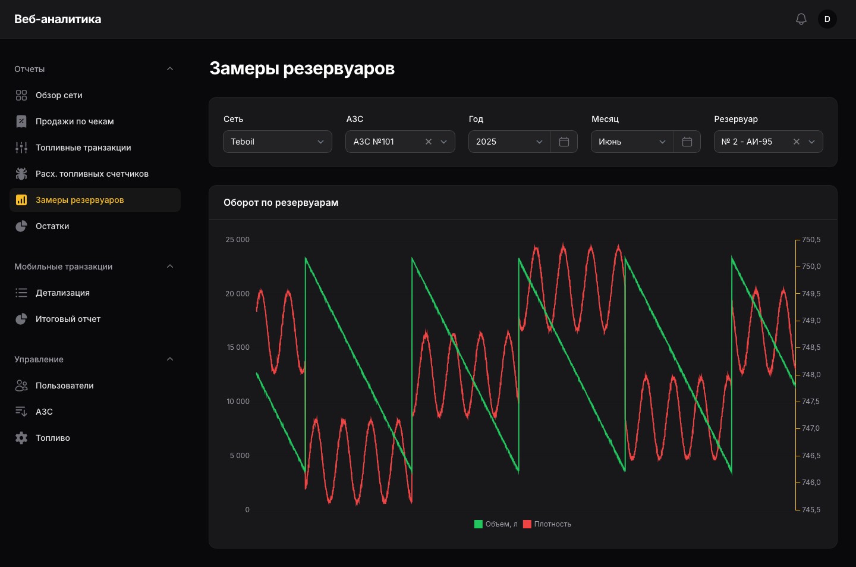Open the Обзор сети grid icon
856x567 pixels.
(21, 95)
